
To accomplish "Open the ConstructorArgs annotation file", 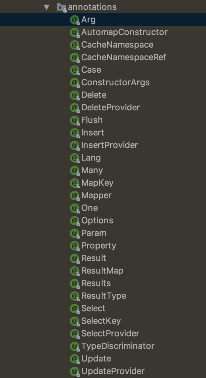I will (115, 83).
